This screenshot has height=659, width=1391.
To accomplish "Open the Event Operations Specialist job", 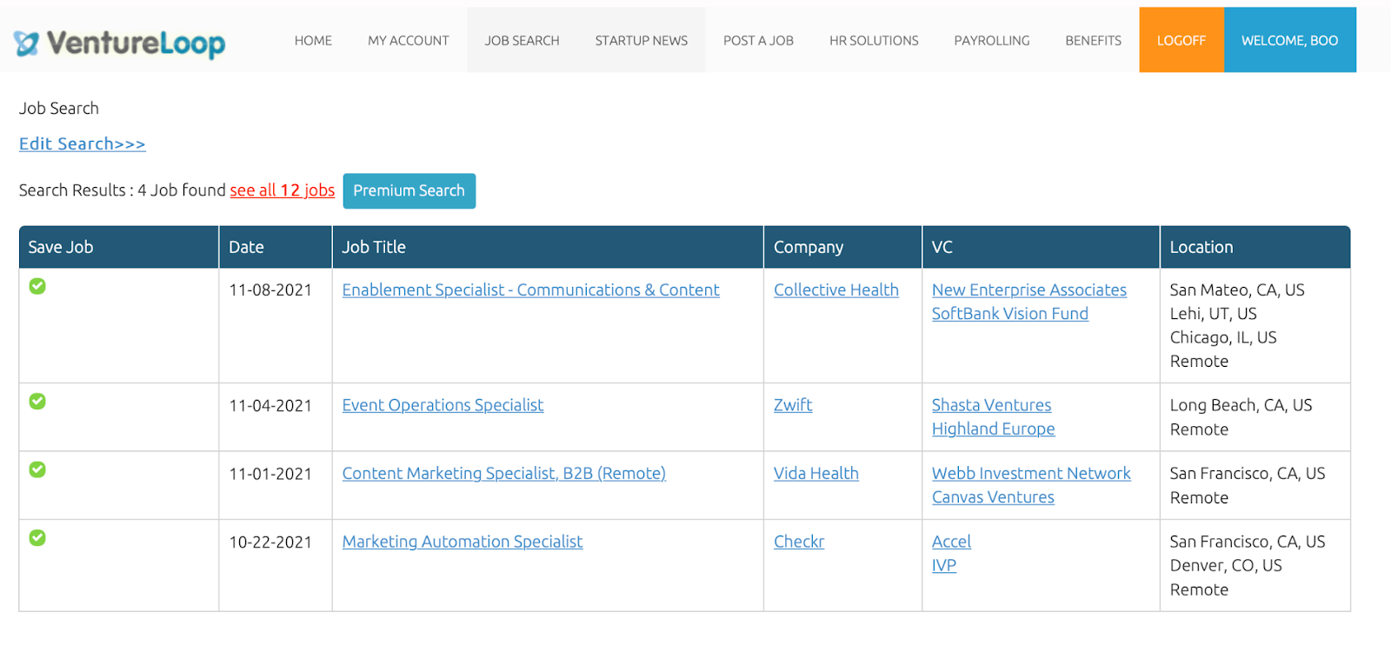I will (x=443, y=405).
